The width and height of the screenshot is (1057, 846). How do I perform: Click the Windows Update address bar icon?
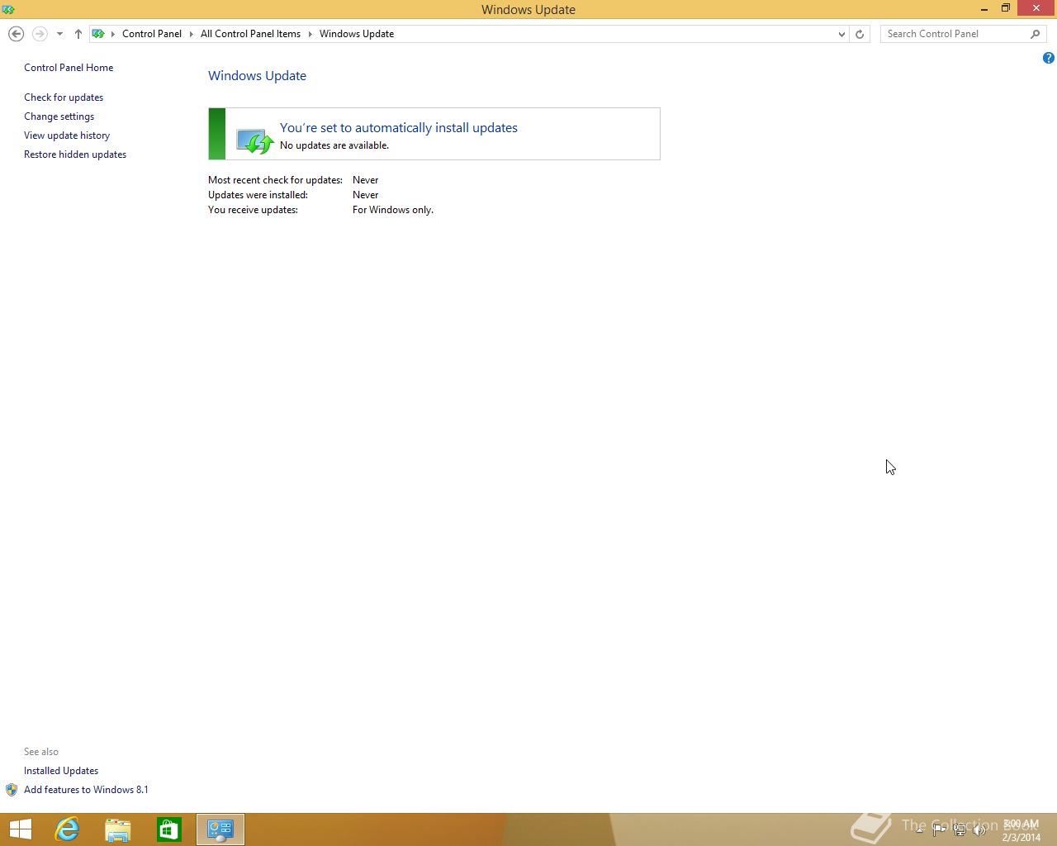pyautogui.click(x=98, y=34)
